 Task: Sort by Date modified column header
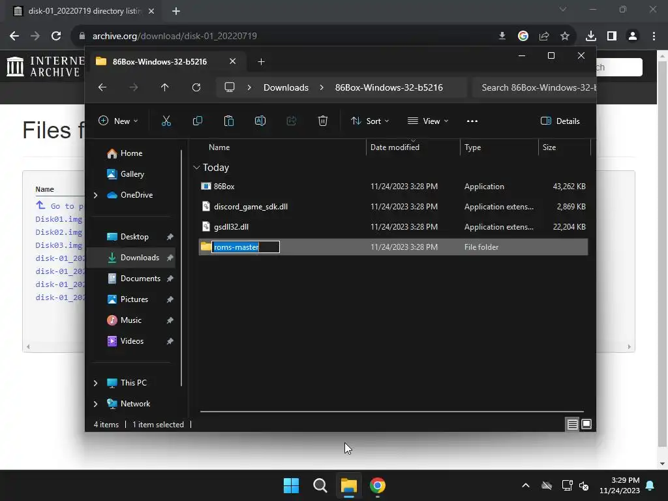point(412,147)
